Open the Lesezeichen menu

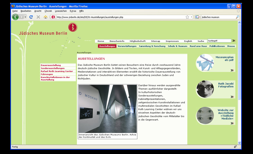pos(61,11)
